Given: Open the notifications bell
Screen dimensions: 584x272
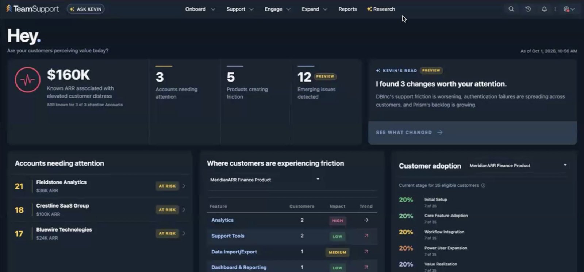Looking at the screenshot, I should pyautogui.click(x=544, y=9).
